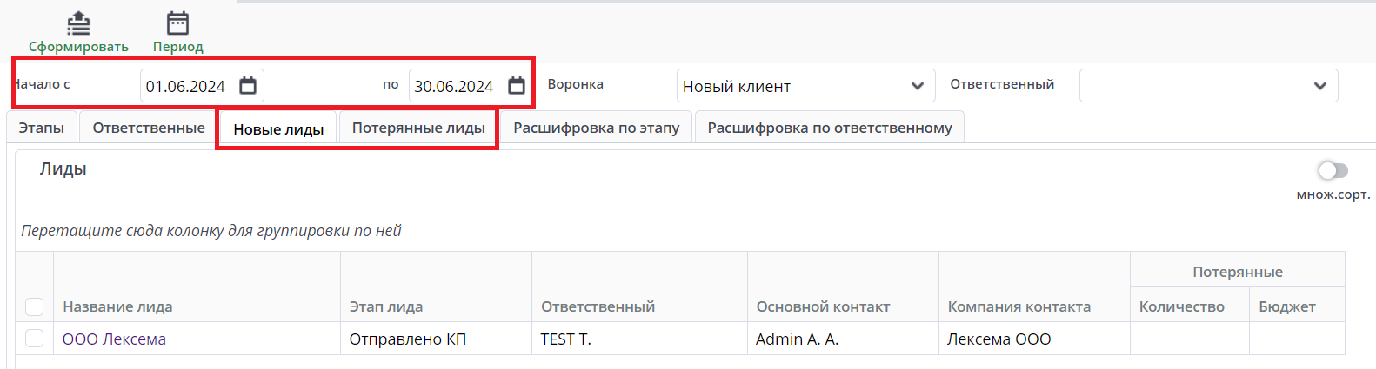Open the ООО Лексема lead link

click(x=114, y=339)
